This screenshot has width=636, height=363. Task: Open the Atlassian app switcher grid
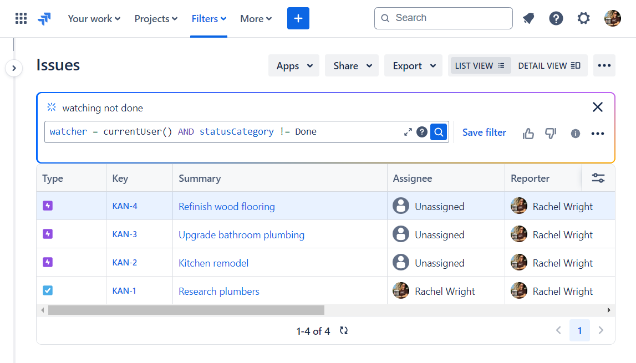pyautogui.click(x=21, y=18)
